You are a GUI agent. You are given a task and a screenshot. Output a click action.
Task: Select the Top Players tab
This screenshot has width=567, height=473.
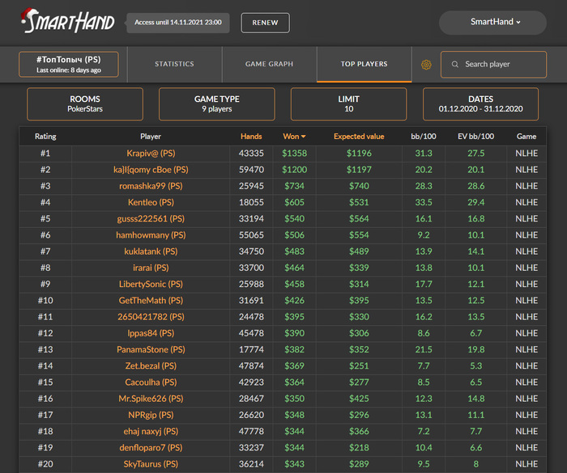point(364,64)
